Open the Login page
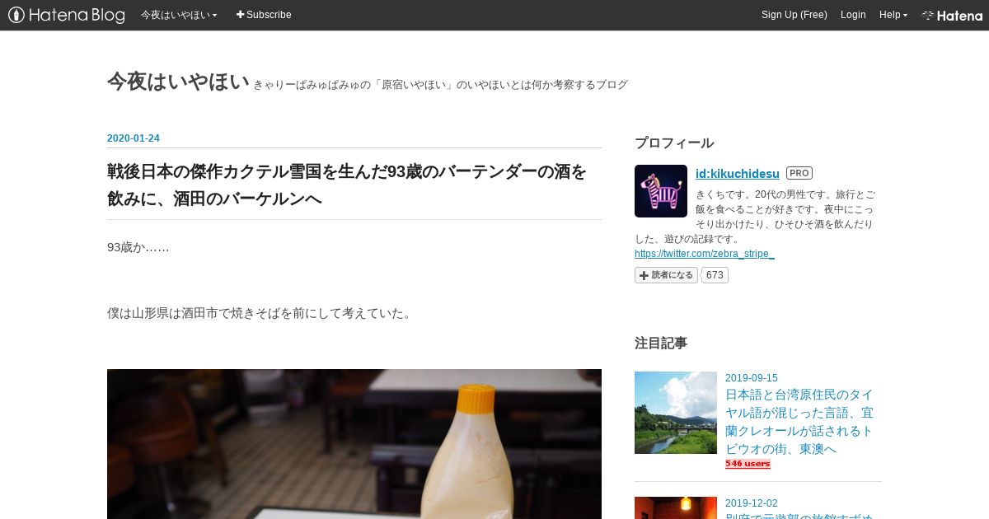The height and width of the screenshot is (519, 989). 853,15
